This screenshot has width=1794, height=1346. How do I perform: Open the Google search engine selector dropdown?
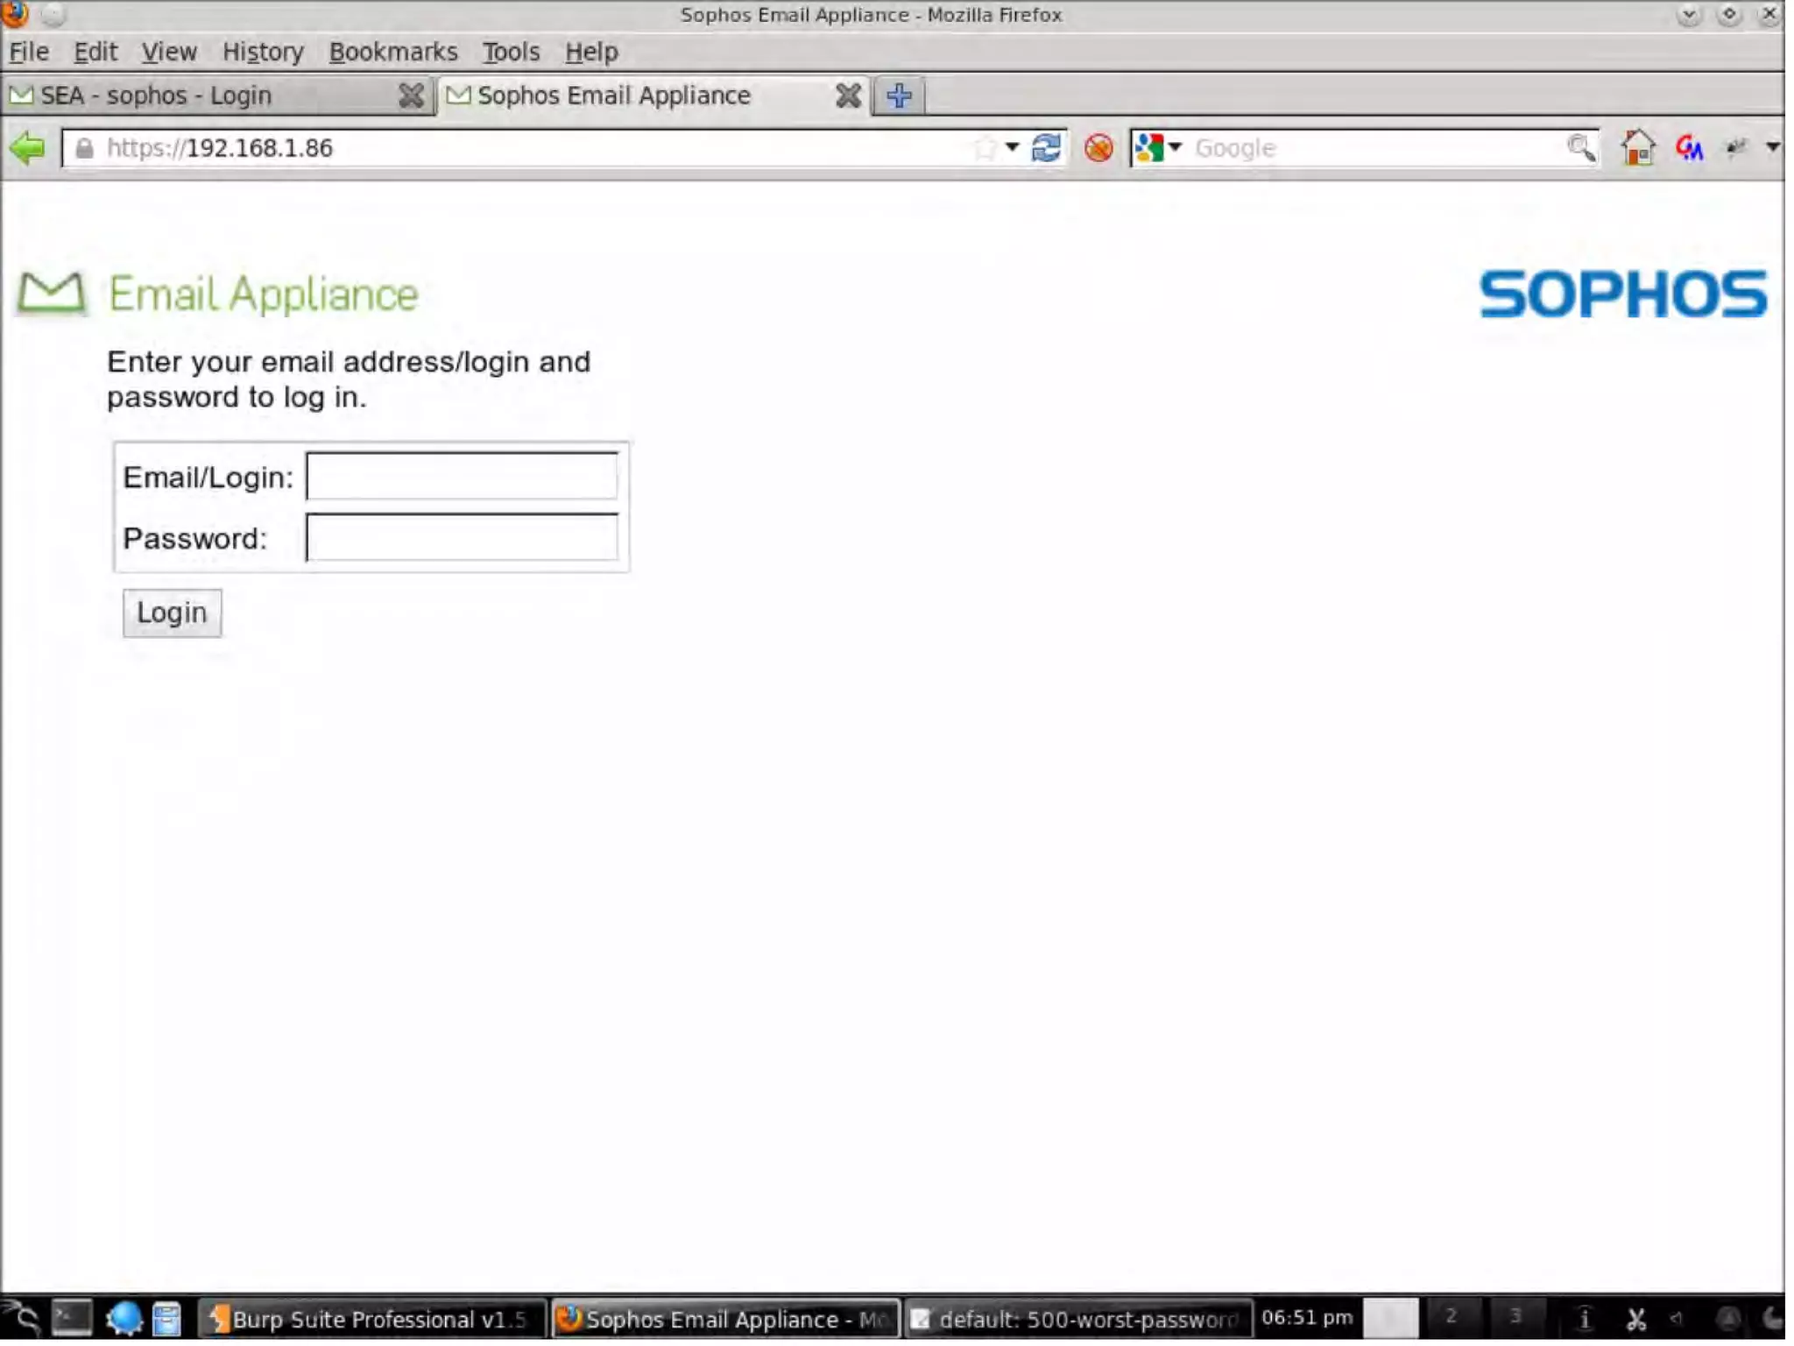(x=1158, y=148)
